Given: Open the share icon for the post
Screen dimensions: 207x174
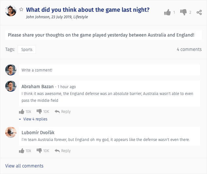Looking at the screenshot, I should pyautogui.click(x=199, y=12).
